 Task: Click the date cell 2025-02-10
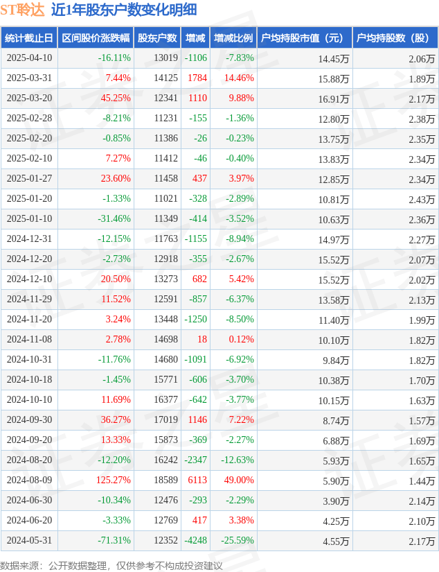coord(30,158)
